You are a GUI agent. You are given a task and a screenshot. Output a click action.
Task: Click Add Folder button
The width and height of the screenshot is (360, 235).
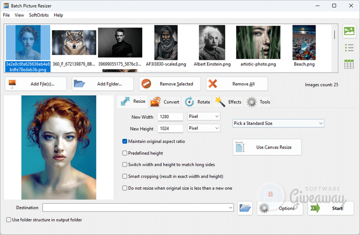coord(102,84)
